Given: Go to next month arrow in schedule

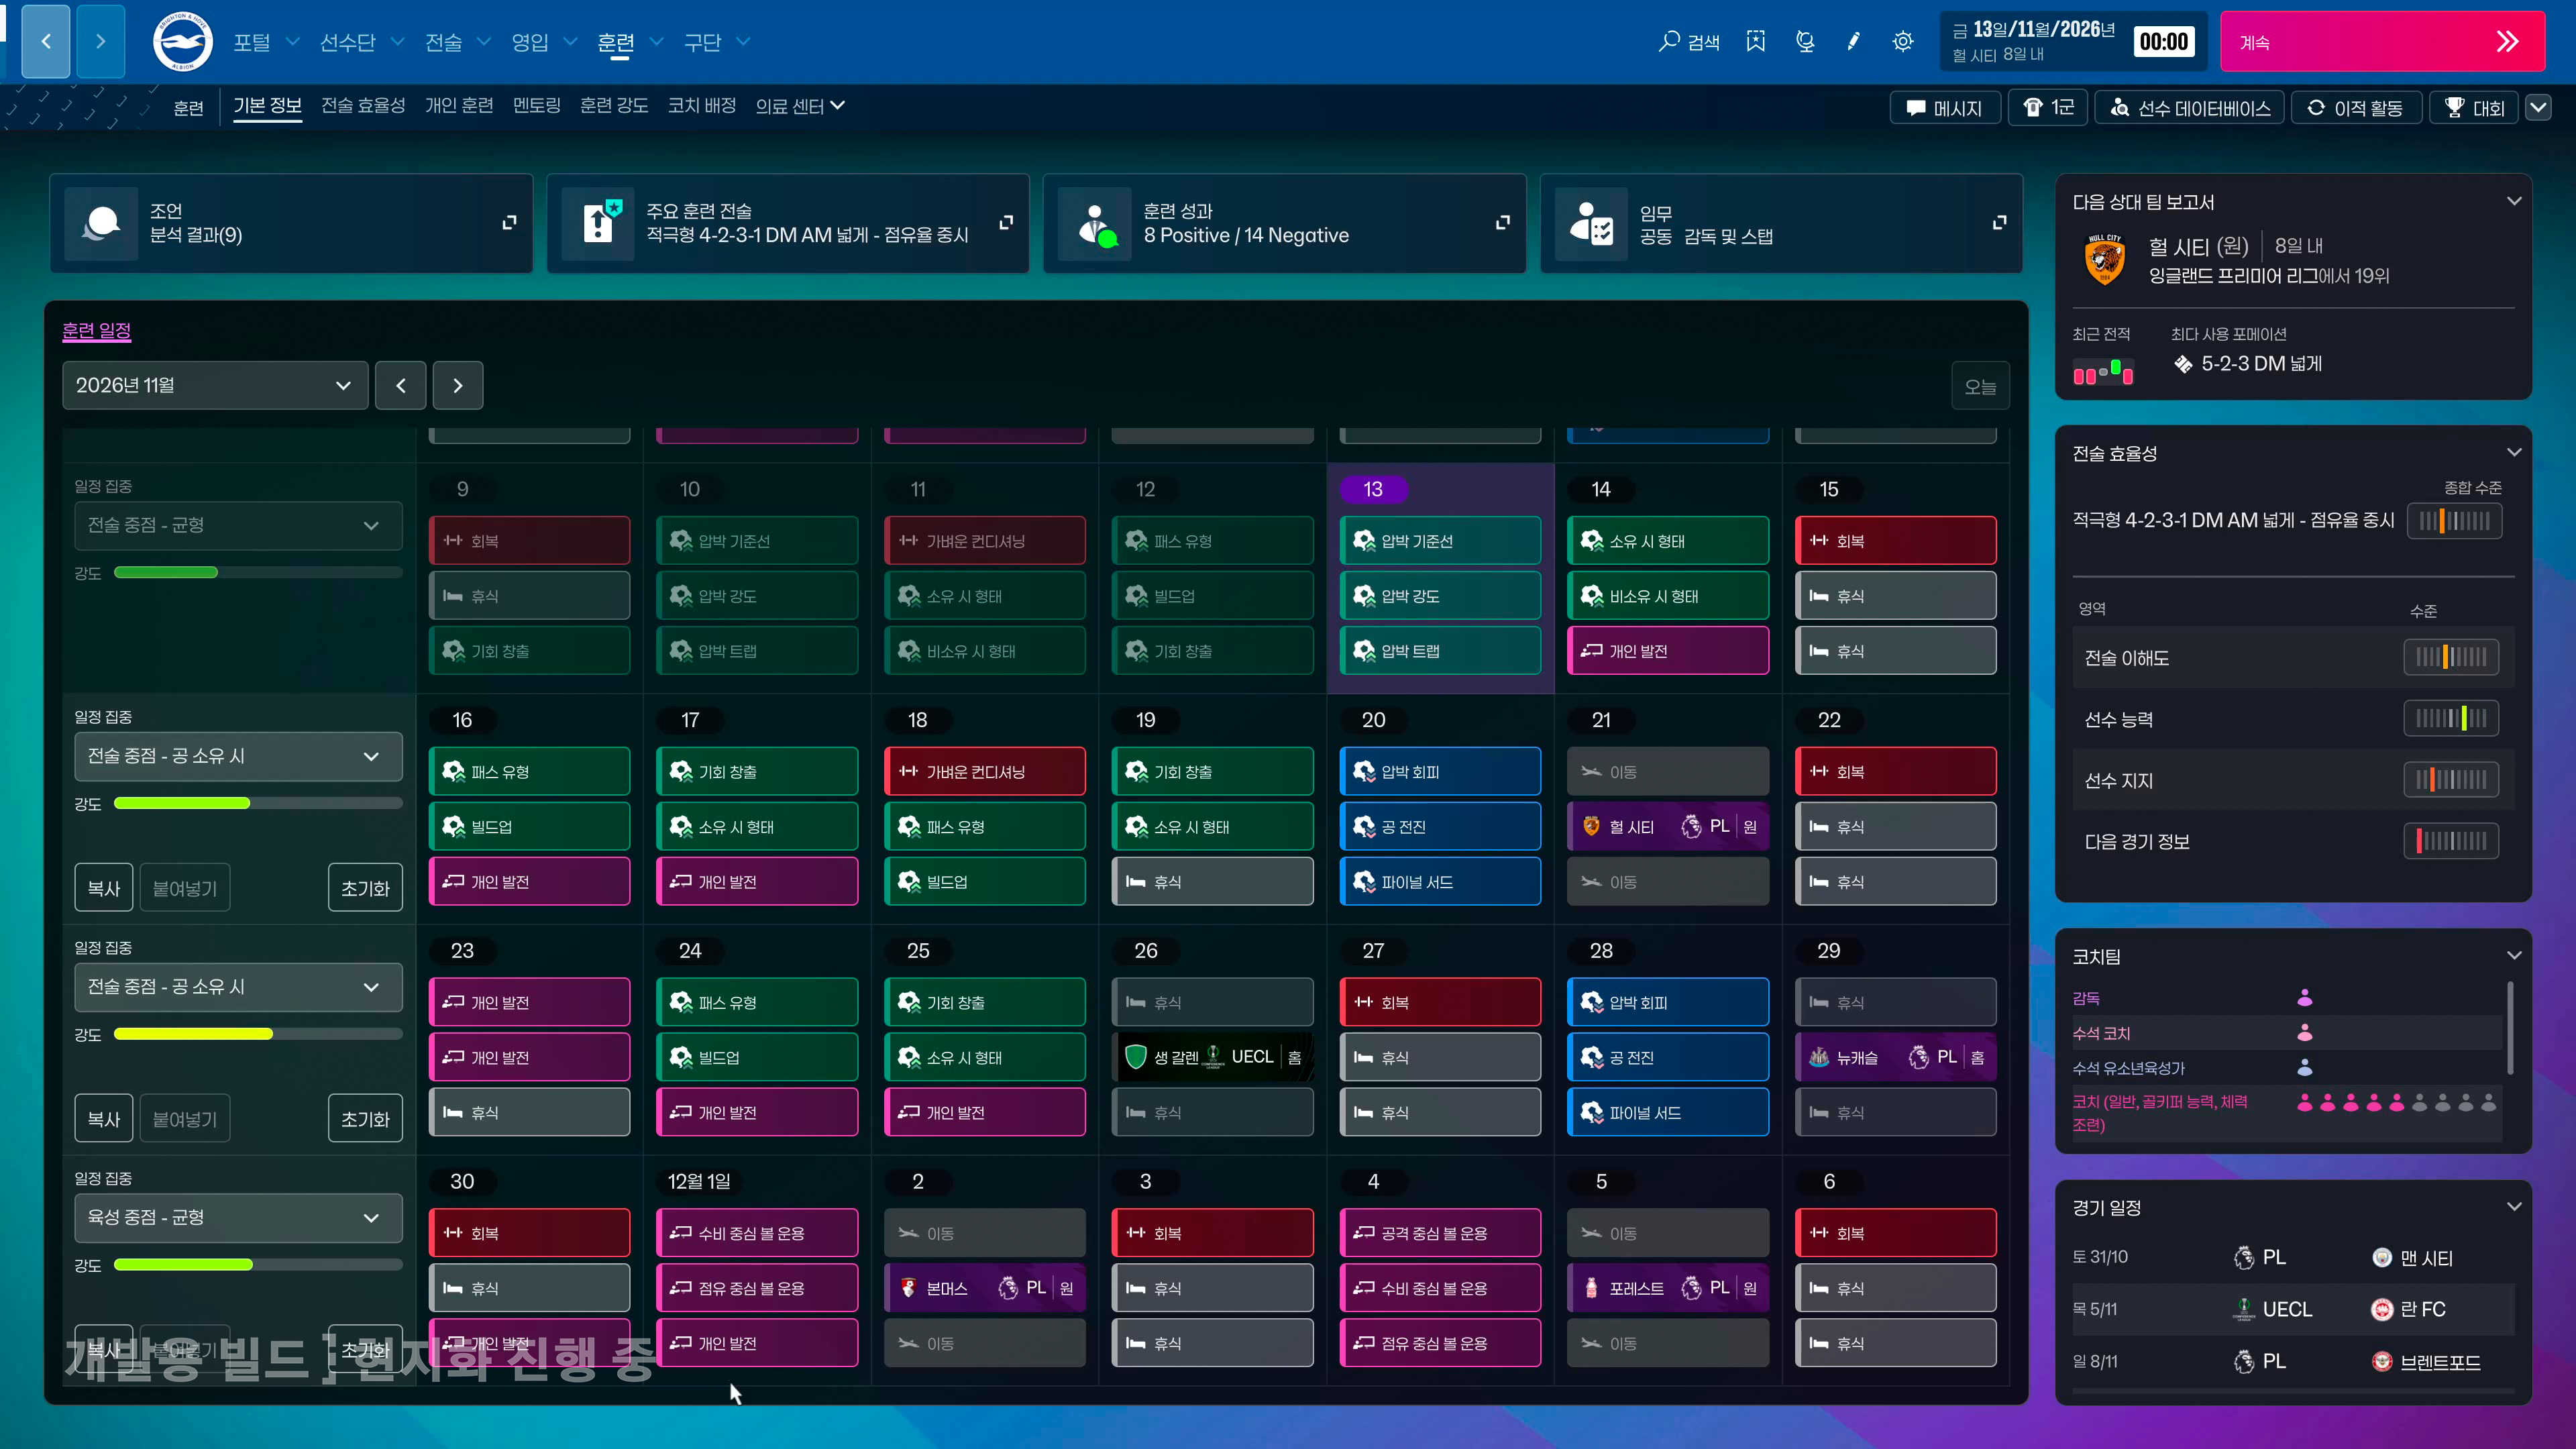Looking at the screenshot, I should (x=458, y=385).
